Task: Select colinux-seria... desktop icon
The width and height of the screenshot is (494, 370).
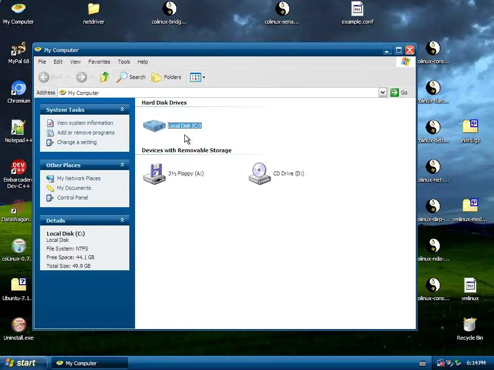Action: [x=282, y=13]
